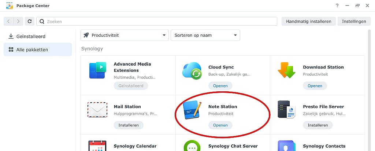Click the vertical scrollbar on the right

click(369, 88)
